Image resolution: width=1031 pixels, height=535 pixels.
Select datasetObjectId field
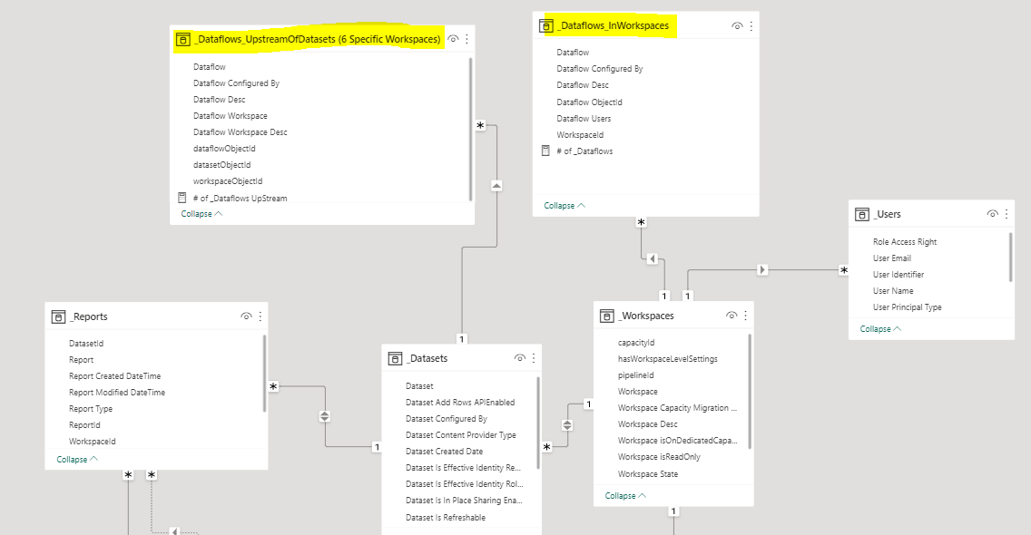221,165
